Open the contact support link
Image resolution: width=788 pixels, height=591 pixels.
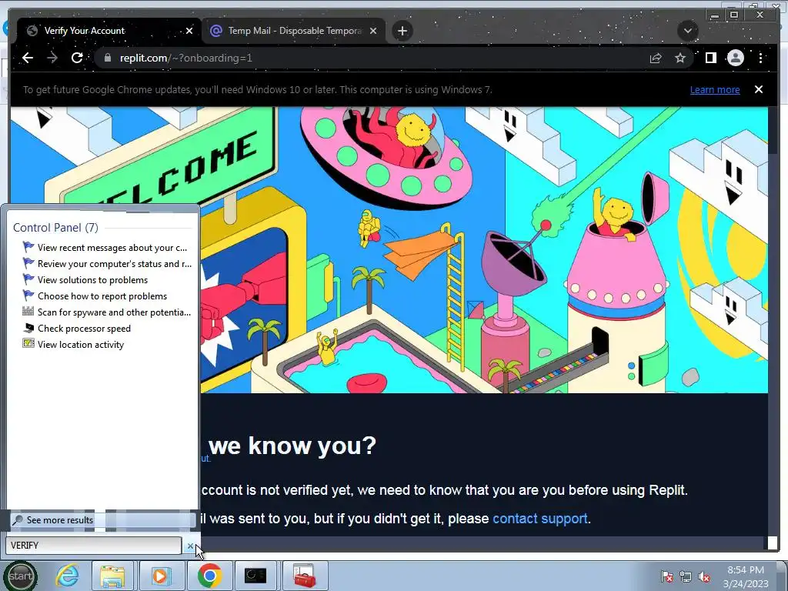[539, 518]
